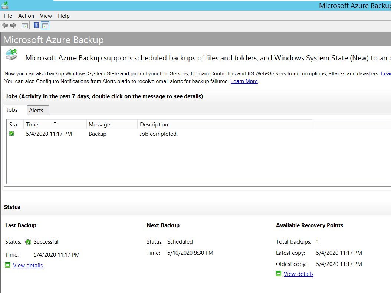
Task: Click the Latest copy time value
Action: pyautogui.click(x=339, y=253)
